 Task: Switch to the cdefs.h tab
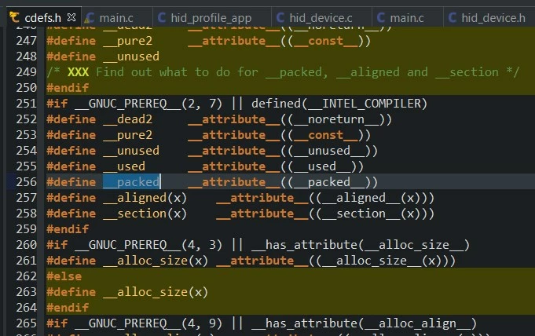tap(42, 18)
